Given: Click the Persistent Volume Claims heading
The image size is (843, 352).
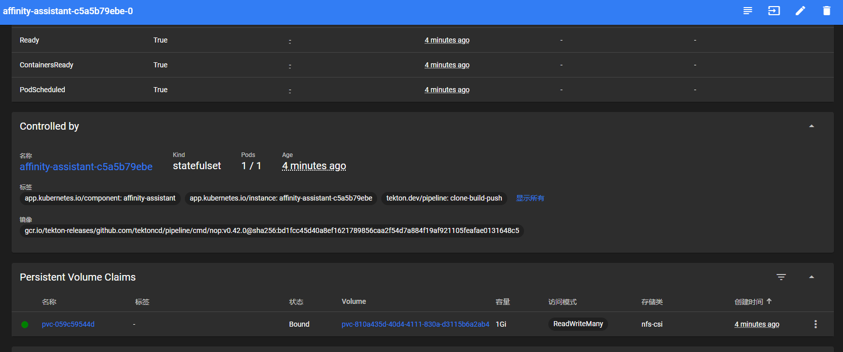Looking at the screenshot, I should click(77, 277).
